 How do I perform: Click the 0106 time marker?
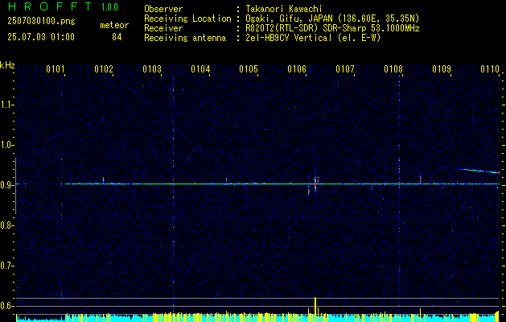(x=297, y=68)
